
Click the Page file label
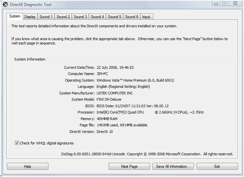(x=87, y=125)
